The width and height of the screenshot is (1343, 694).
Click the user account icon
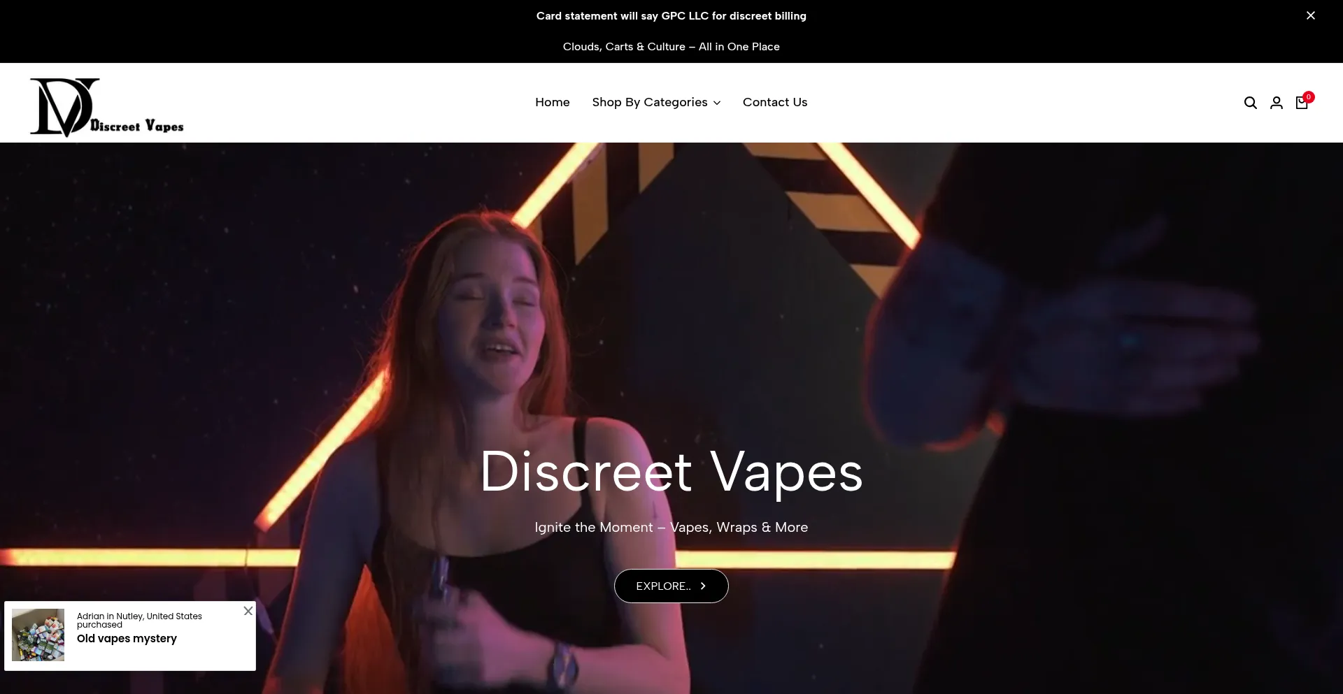[x=1276, y=103]
